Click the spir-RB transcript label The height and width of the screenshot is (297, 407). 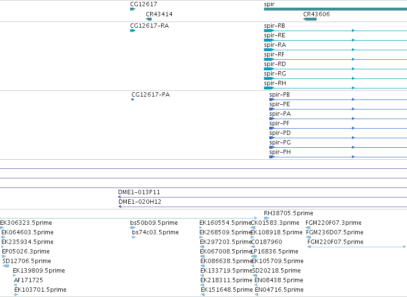coord(275,26)
